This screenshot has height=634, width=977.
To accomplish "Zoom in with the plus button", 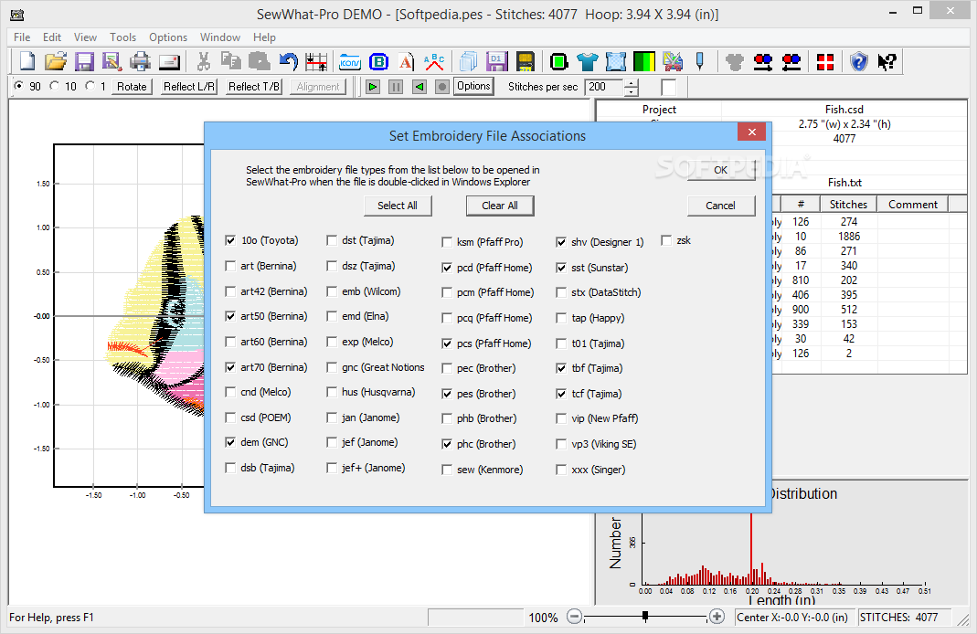I will [717, 617].
